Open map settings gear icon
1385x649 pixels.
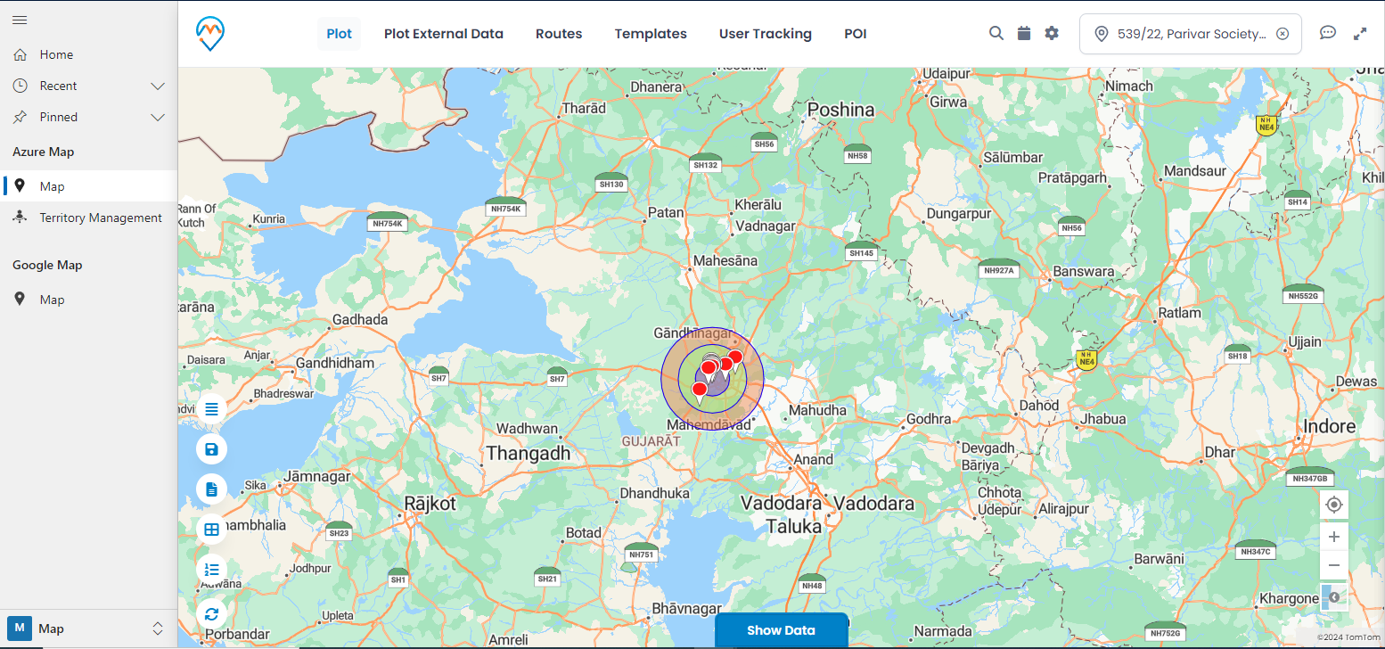pyautogui.click(x=1052, y=33)
